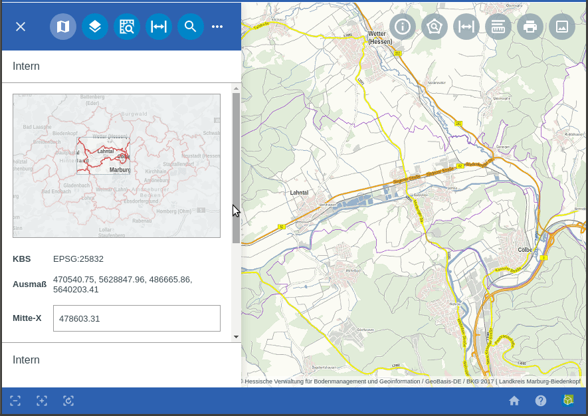Click the panel scrollbar up arrow

click(x=236, y=88)
